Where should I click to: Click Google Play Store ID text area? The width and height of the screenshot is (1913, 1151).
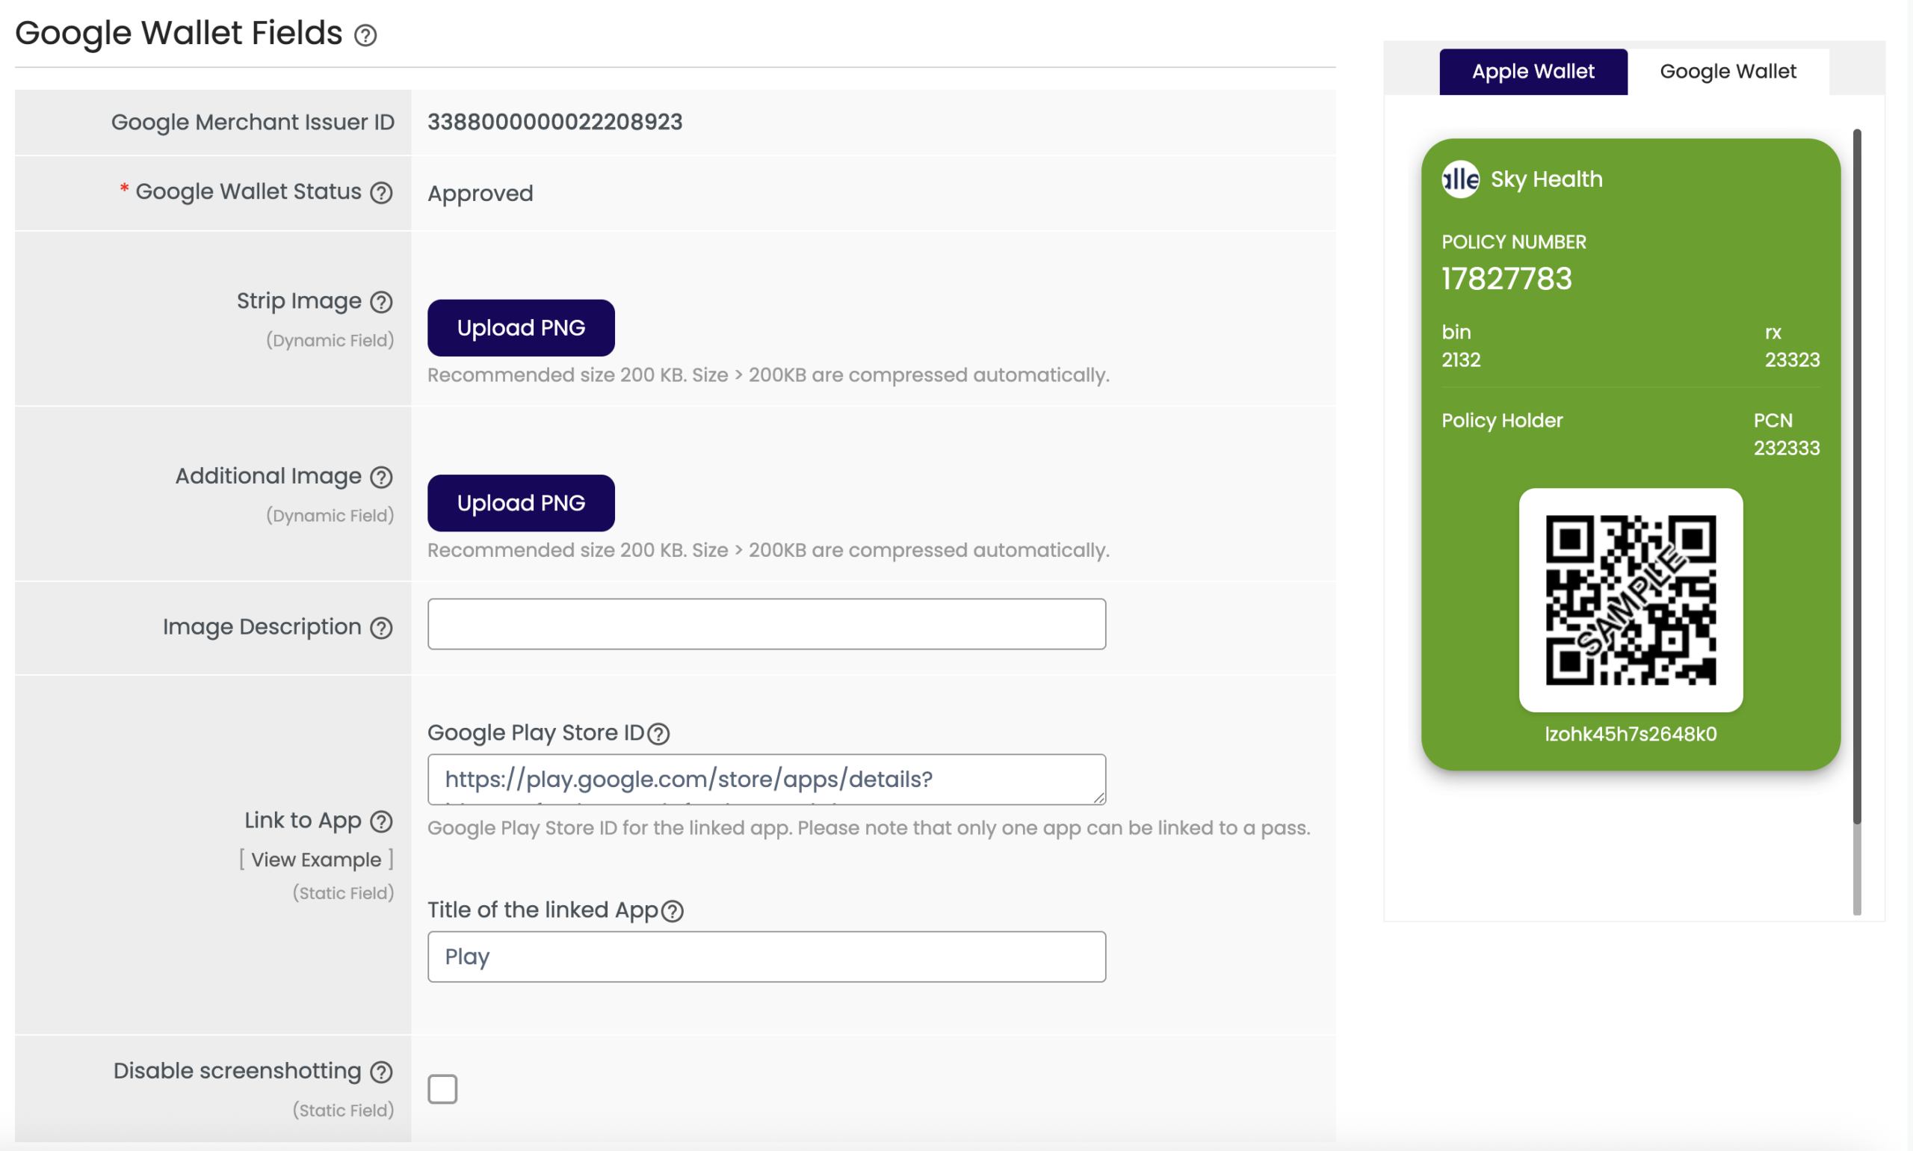pyautogui.click(x=767, y=780)
